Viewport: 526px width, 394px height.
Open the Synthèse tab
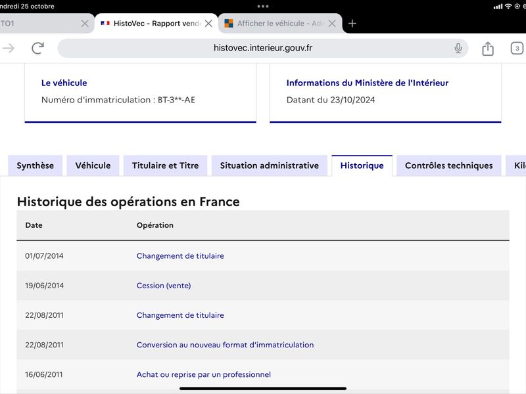pyautogui.click(x=36, y=165)
